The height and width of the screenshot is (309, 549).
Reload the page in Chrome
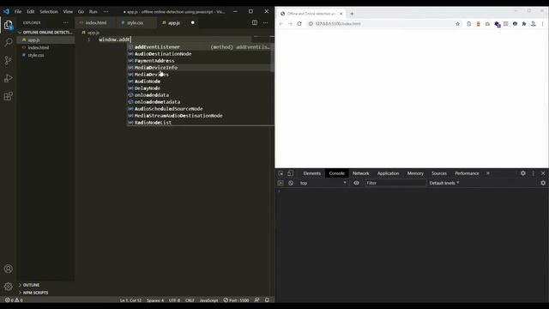[299, 24]
